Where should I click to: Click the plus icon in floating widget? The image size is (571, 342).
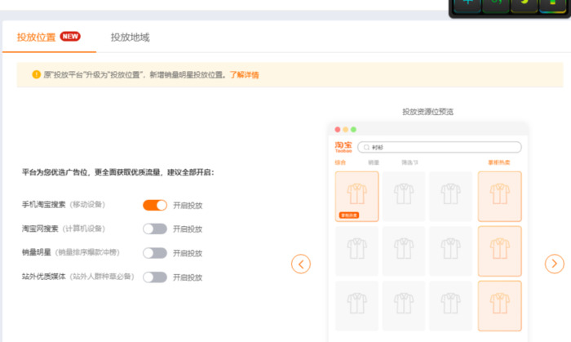click(x=467, y=4)
